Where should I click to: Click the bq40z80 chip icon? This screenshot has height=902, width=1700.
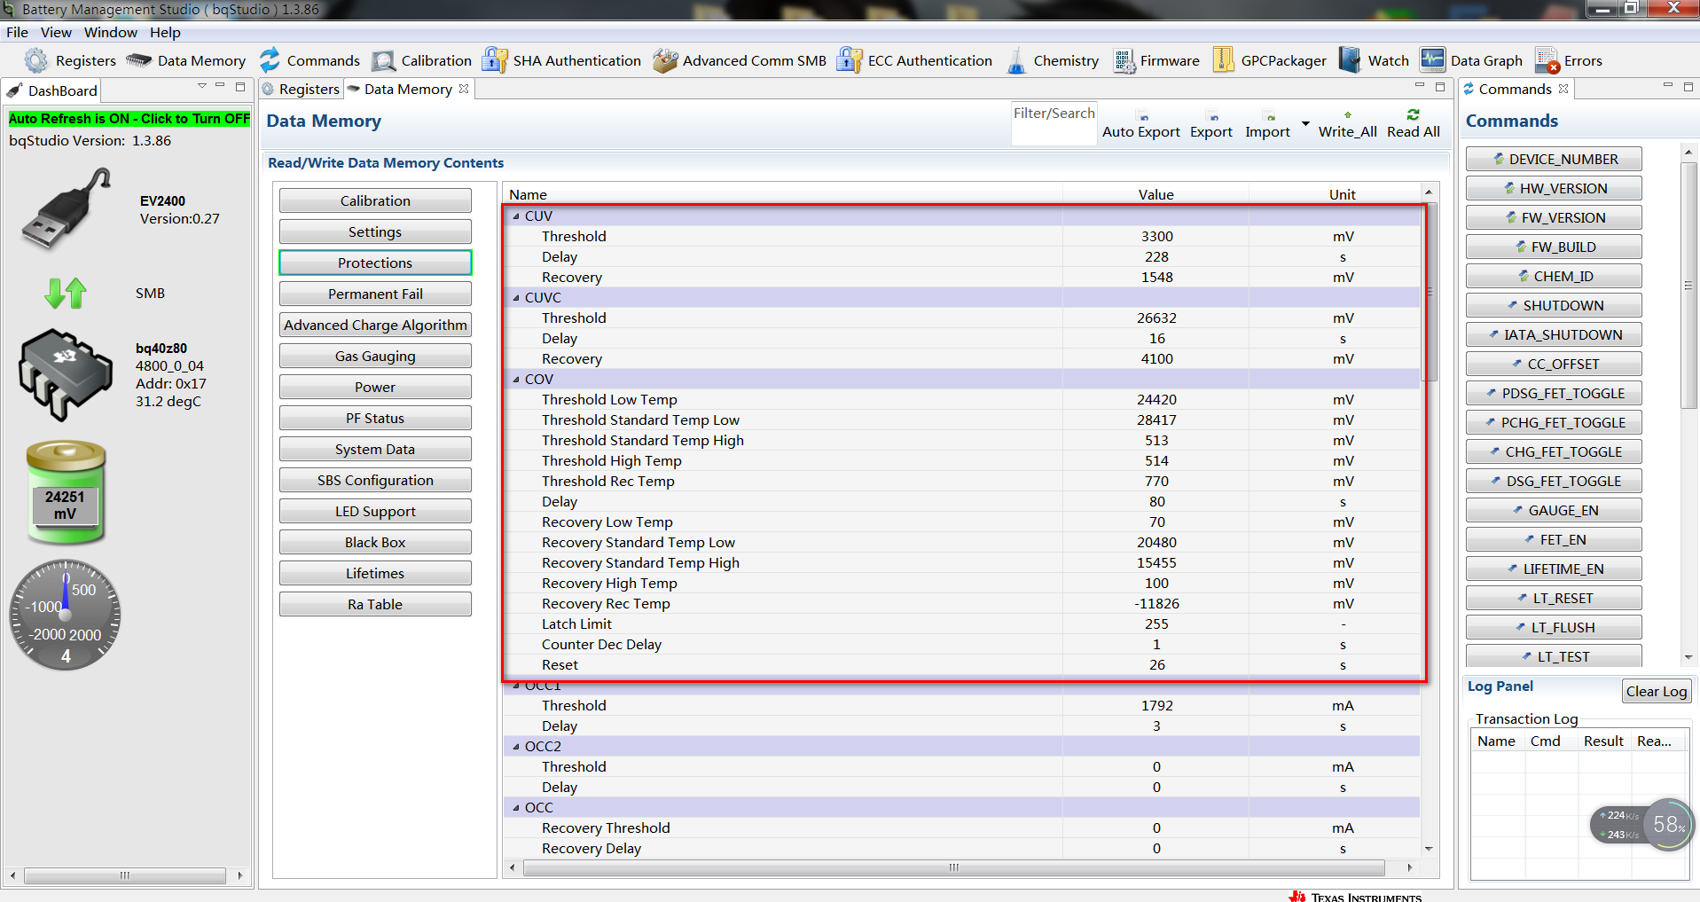point(66,374)
